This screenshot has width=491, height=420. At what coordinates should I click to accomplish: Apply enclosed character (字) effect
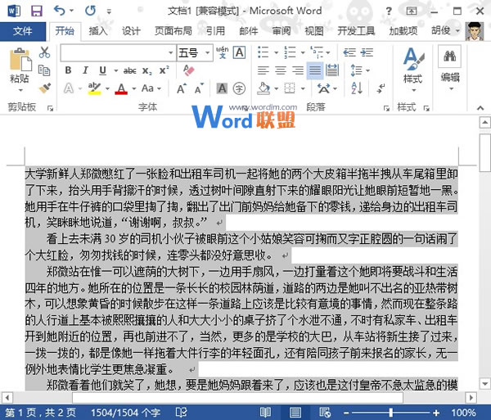(x=239, y=88)
